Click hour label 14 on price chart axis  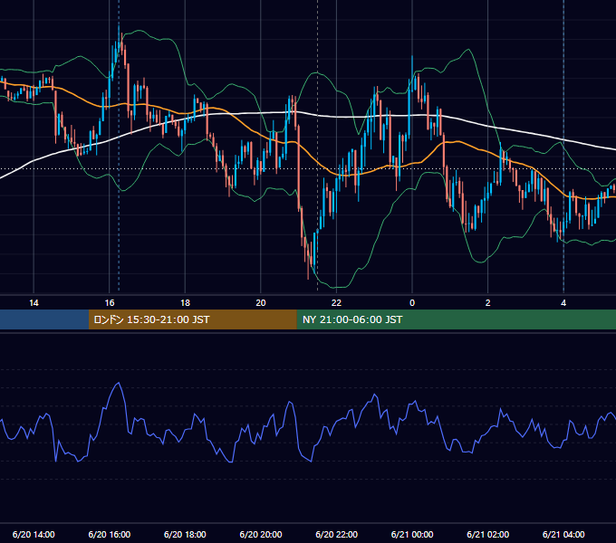34,303
